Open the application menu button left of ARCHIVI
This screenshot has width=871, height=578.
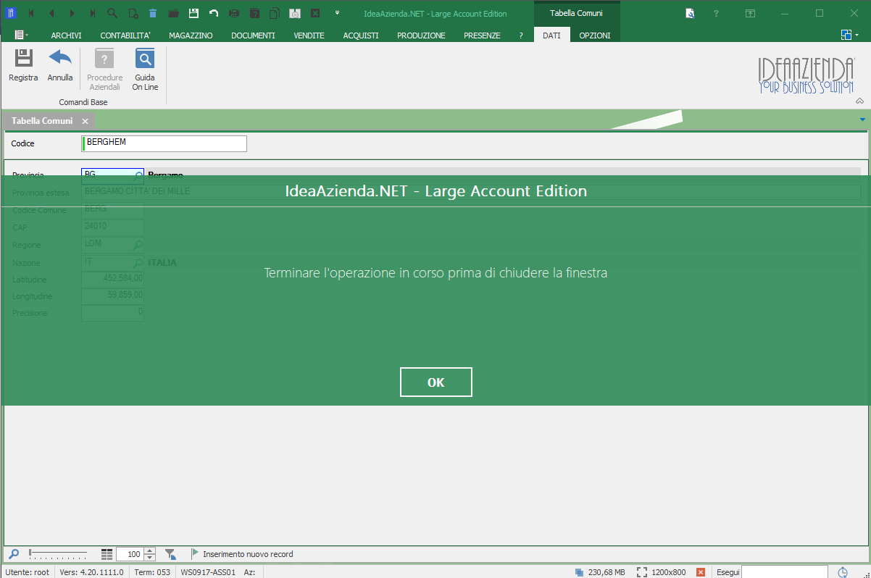[21, 35]
